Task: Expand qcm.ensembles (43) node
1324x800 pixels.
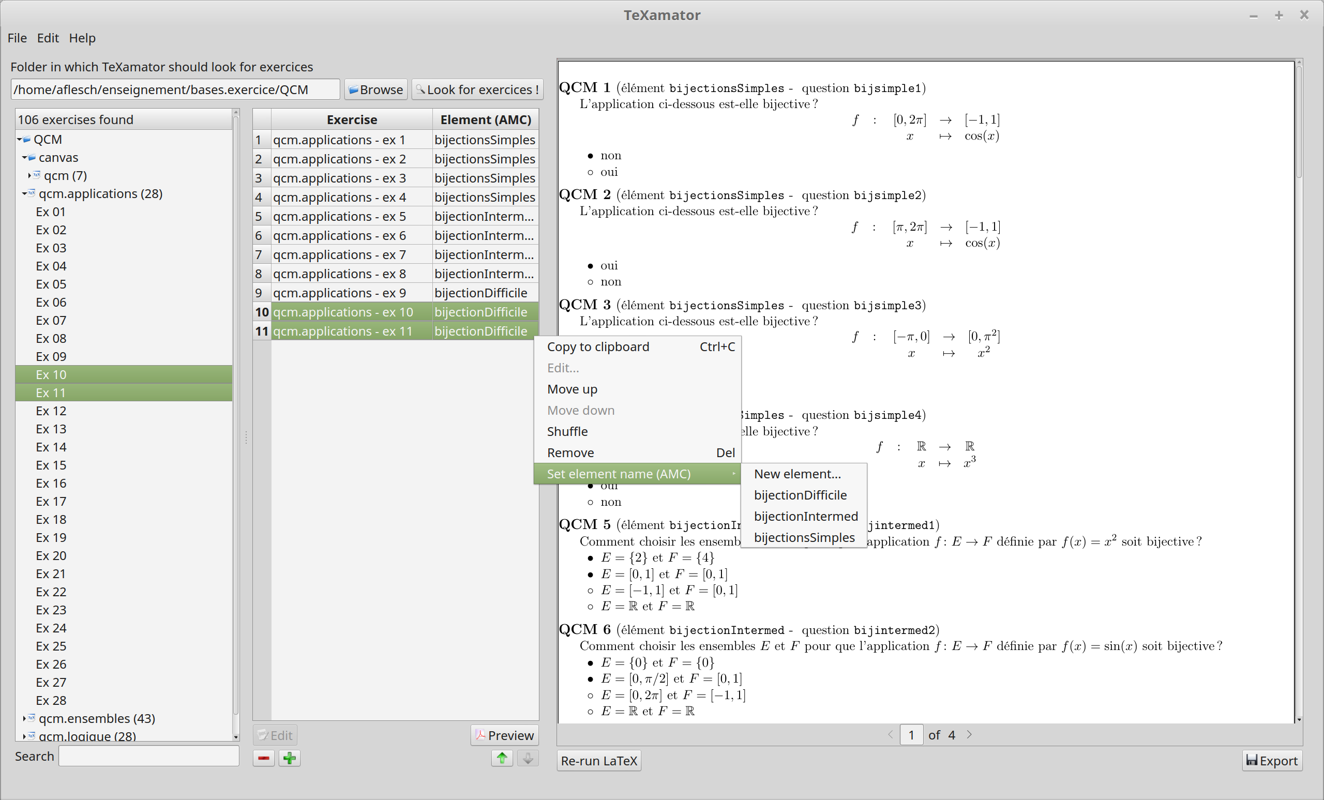Action: [x=25, y=718]
